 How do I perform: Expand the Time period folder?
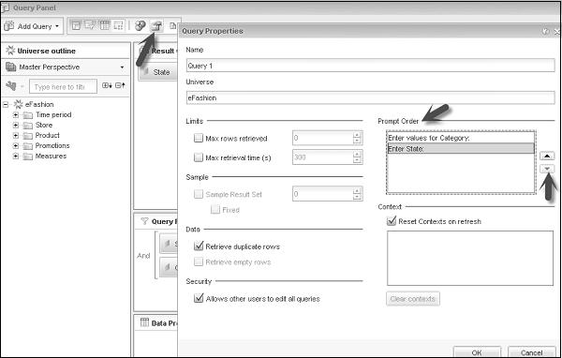pyautogui.click(x=15, y=114)
